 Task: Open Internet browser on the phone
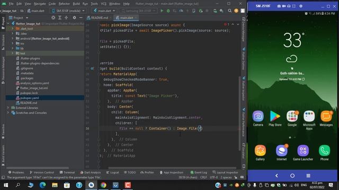click(281, 153)
